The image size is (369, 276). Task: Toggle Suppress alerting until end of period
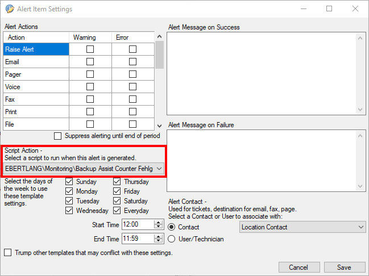57,136
